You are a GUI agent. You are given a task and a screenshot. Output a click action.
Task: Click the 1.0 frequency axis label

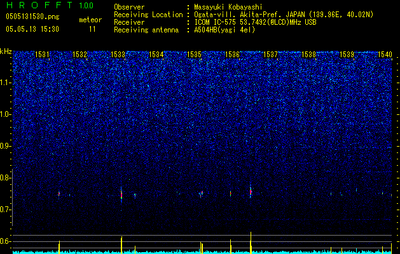6,114
